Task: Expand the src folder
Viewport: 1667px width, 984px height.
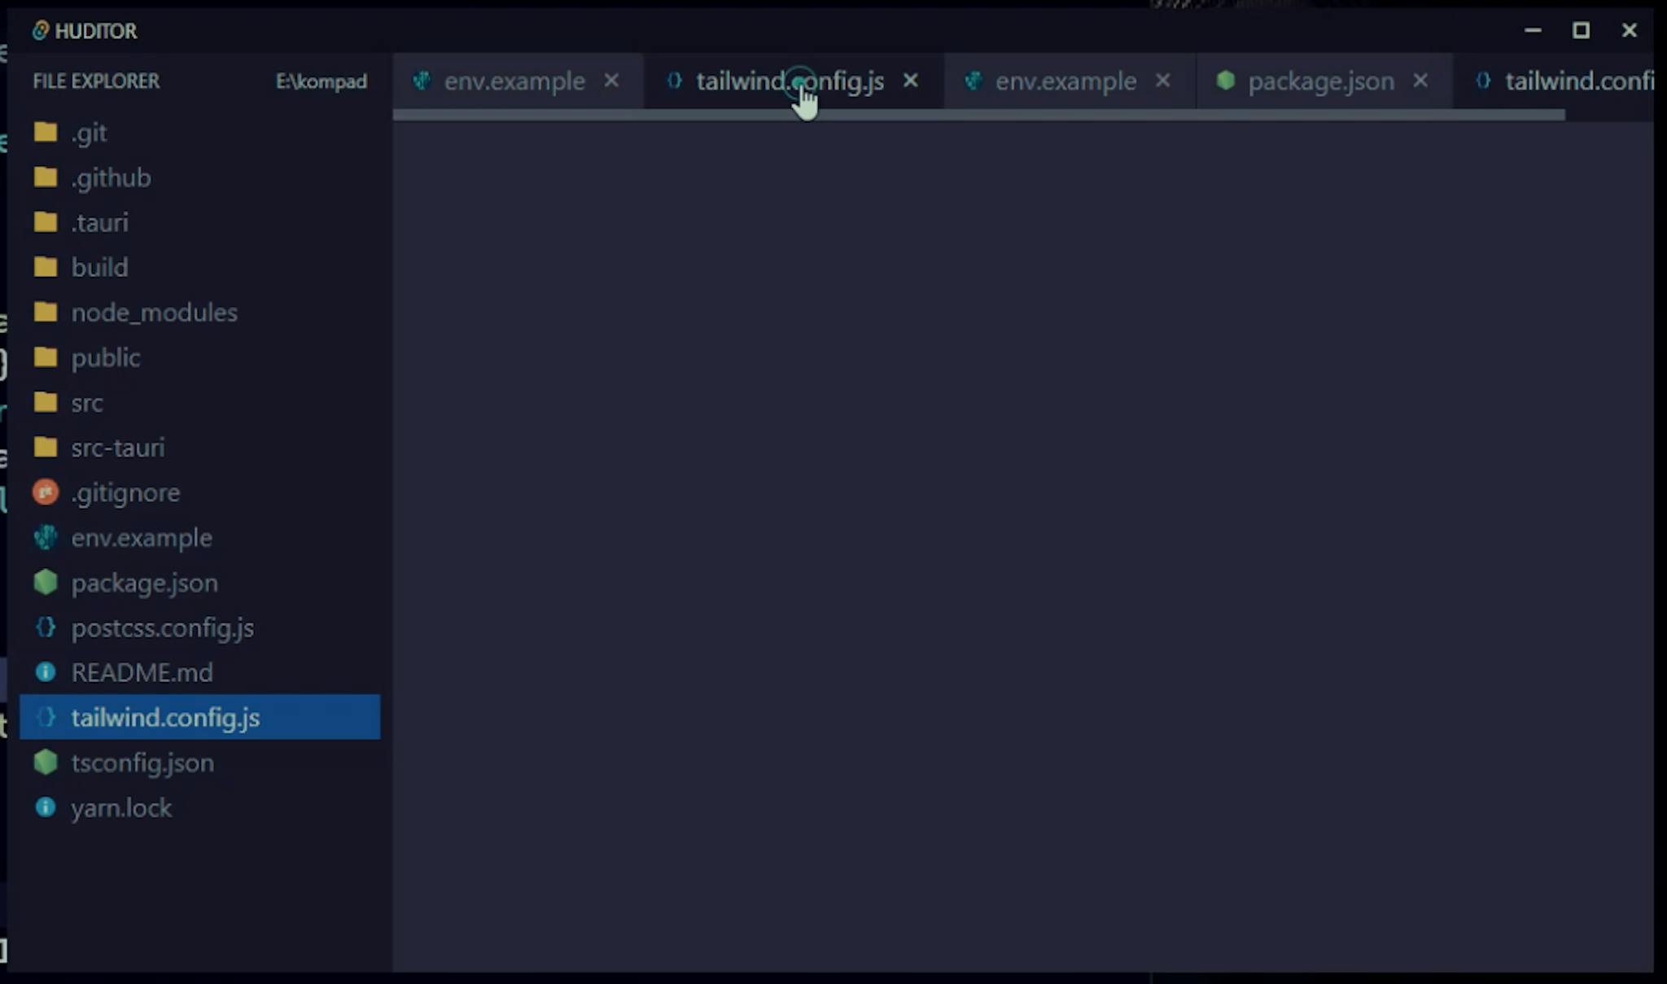Action: (x=86, y=403)
